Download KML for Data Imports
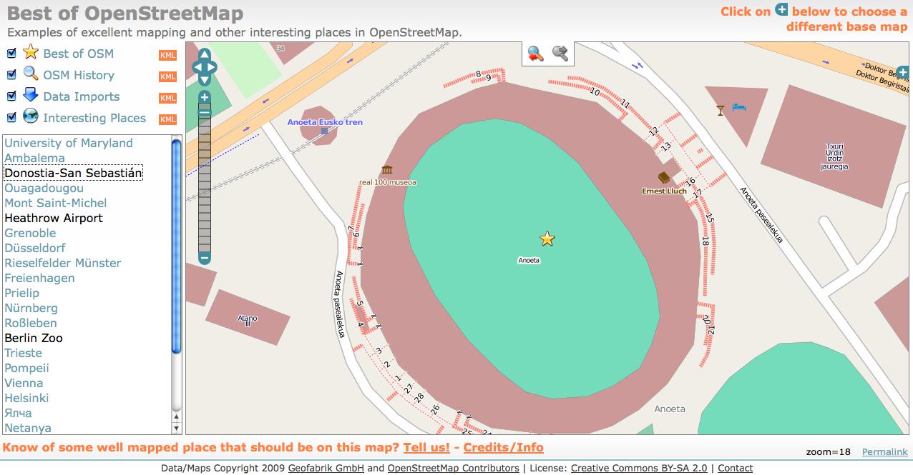The image size is (913, 475). 167,98
